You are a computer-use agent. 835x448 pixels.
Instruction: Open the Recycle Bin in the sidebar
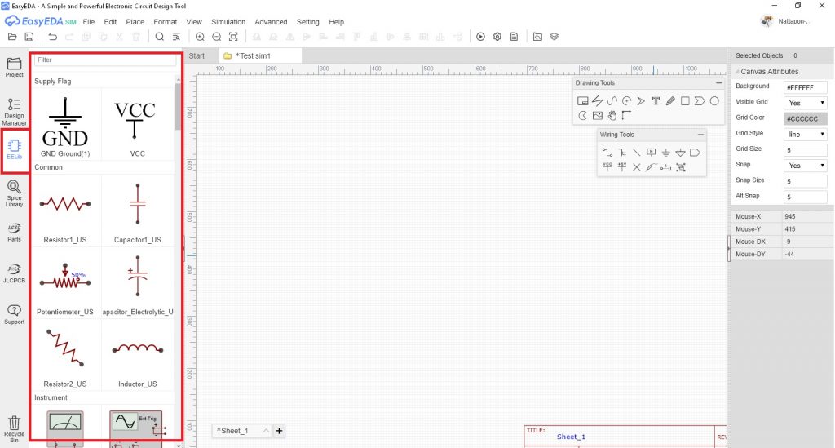point(15,429)
